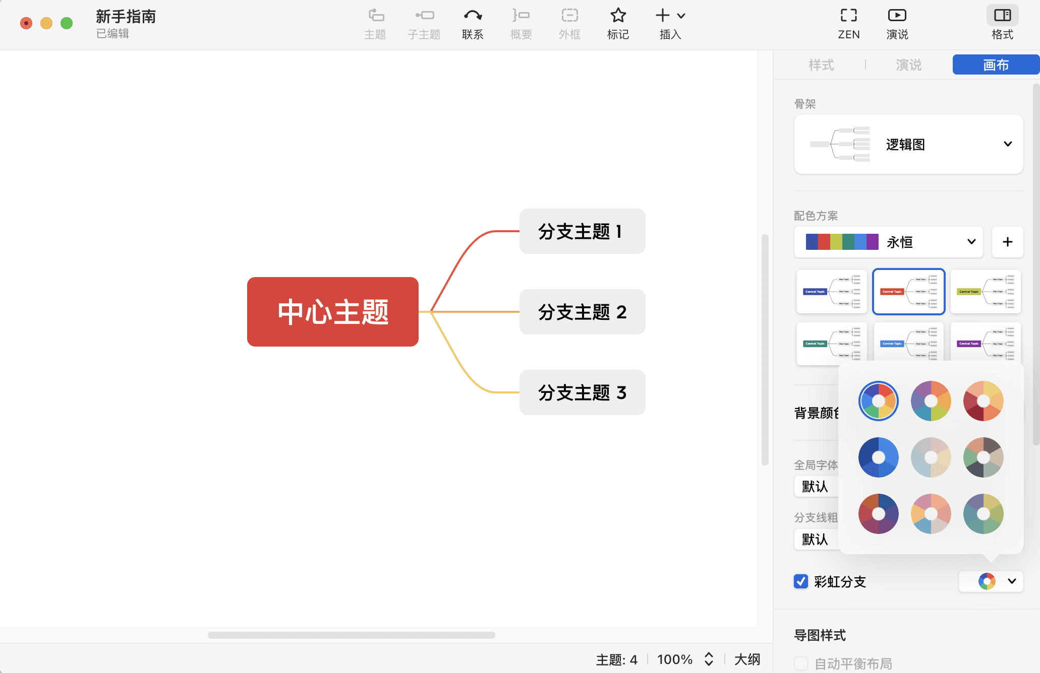The image size is (1040, 673).
Task: Start 演说 presentation mode
Action: pos(897,23)
